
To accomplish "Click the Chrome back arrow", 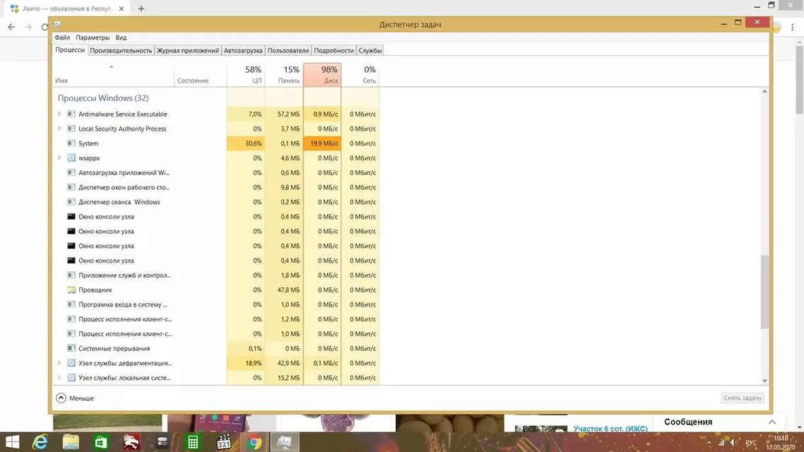I will [11, 27].
